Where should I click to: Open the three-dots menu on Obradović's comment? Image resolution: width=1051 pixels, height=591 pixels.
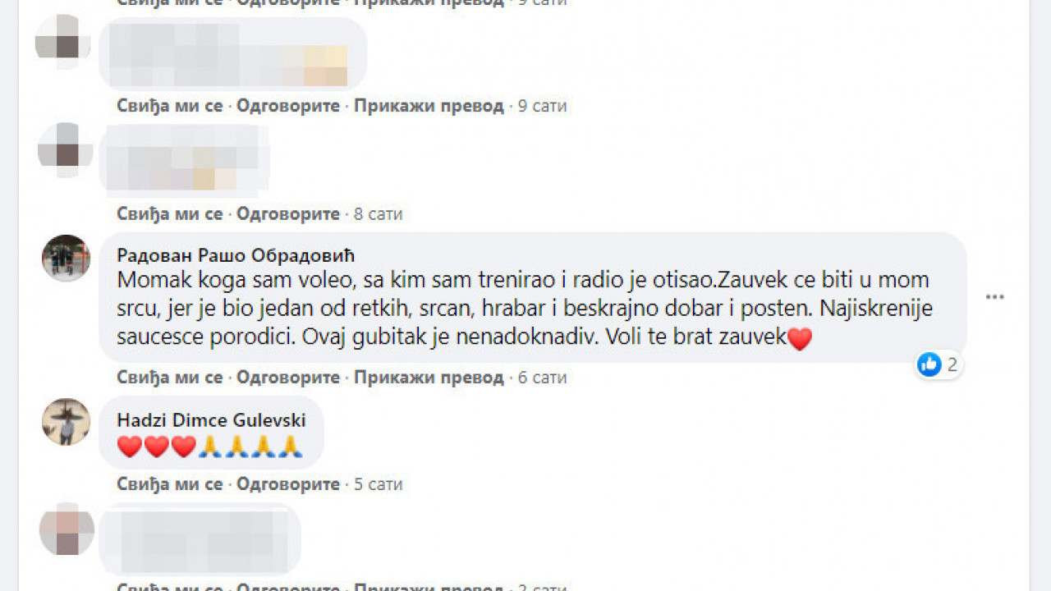995,297
